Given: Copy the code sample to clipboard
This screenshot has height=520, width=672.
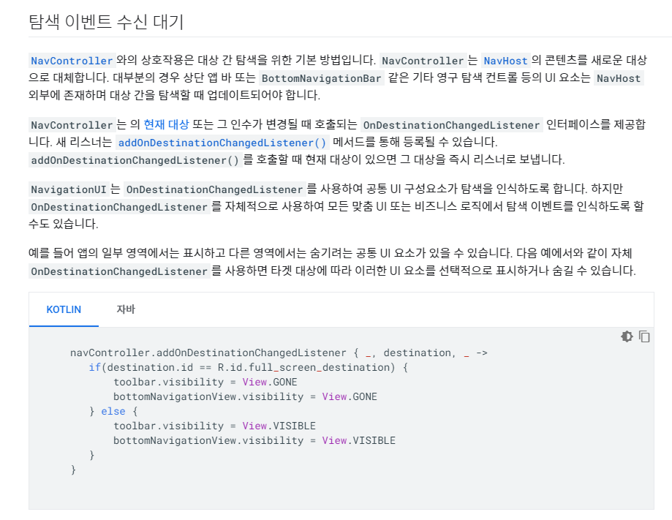Looking at the screenshot, I should click(x=644, y=336).
